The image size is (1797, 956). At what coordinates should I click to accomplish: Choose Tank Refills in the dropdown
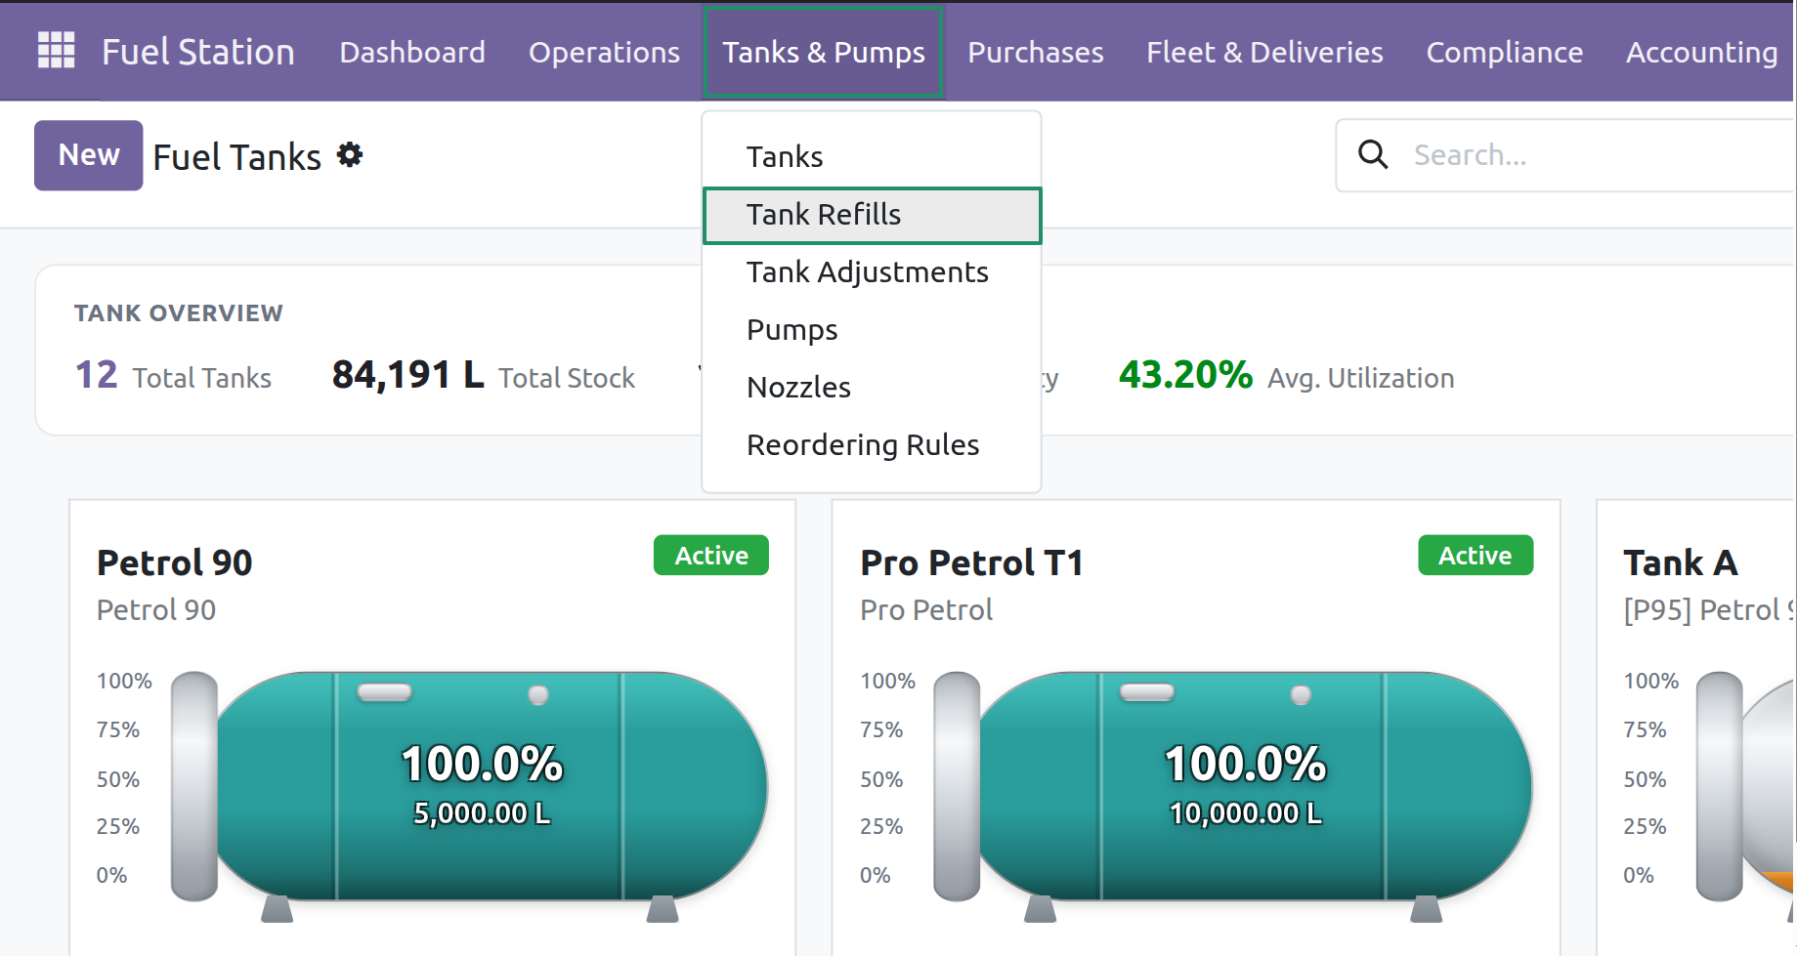[x=872, y=215]
